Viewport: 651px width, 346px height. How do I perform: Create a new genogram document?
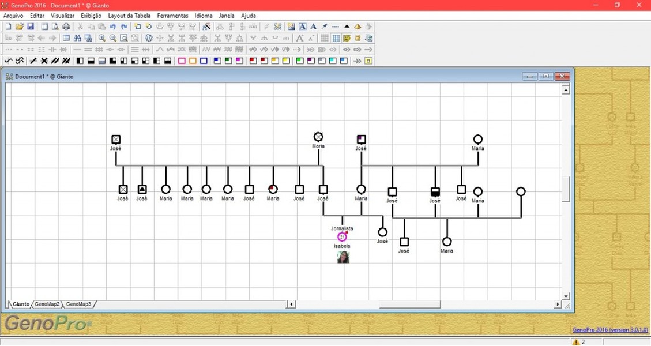[x=7, y=27]
